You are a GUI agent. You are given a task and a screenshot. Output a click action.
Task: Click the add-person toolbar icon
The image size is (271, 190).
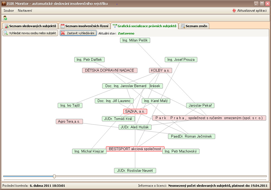5,18
